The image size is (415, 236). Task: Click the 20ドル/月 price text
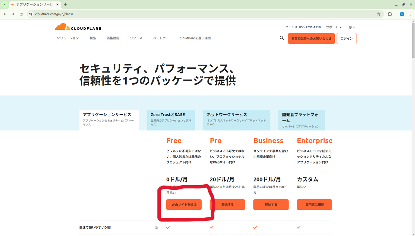pos(222,179)
